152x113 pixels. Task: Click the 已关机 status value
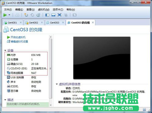coord(76,88)
